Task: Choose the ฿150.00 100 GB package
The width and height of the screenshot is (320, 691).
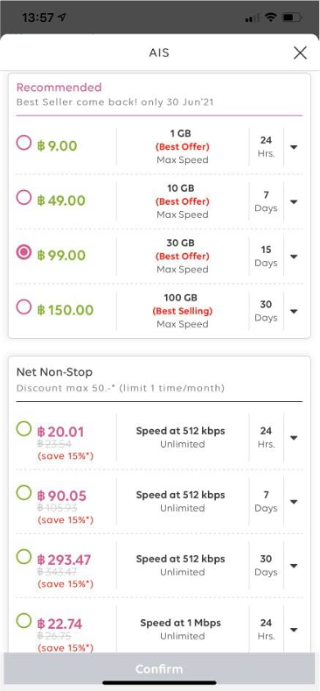Action: point(24,307)
